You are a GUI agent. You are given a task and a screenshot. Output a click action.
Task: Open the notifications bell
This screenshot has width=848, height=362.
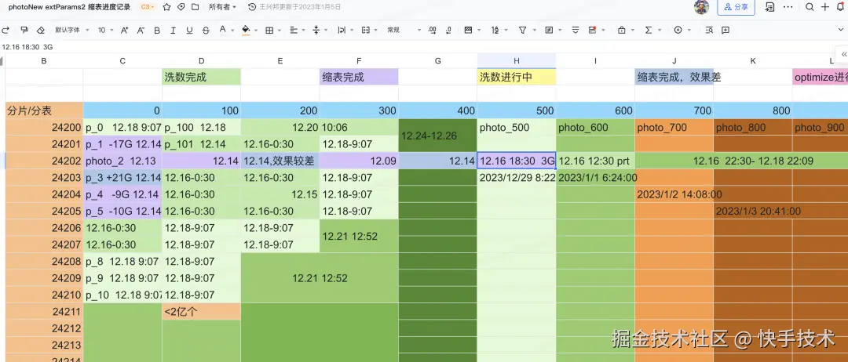click(841, 7)
